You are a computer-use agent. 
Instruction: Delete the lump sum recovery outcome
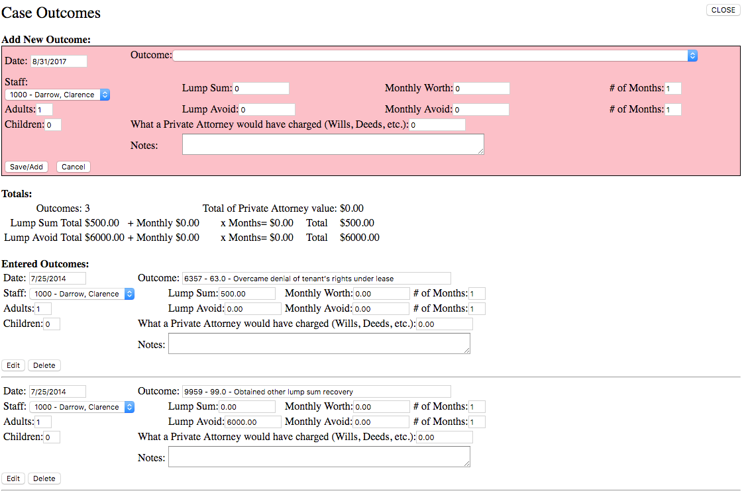tap(44, 478)
